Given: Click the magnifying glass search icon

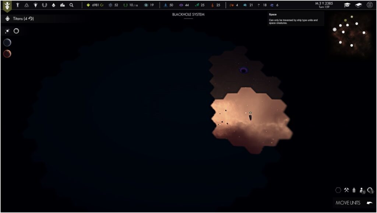Looking at the screenshot, I should [x=71, y=5].
